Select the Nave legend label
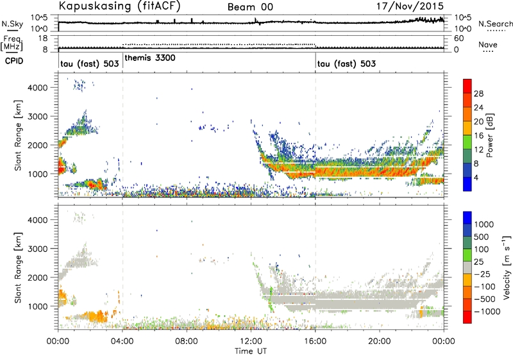Screen dimensions: 513x355 click(x=488, y=45)
